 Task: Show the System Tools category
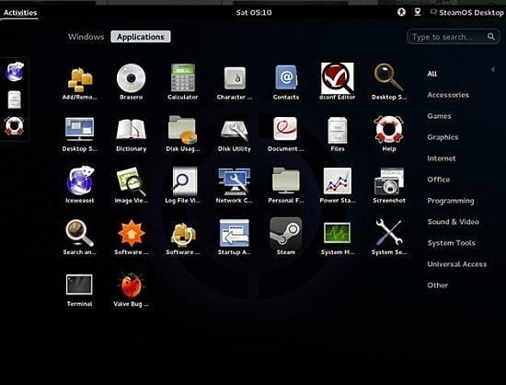tap(451, 243)
